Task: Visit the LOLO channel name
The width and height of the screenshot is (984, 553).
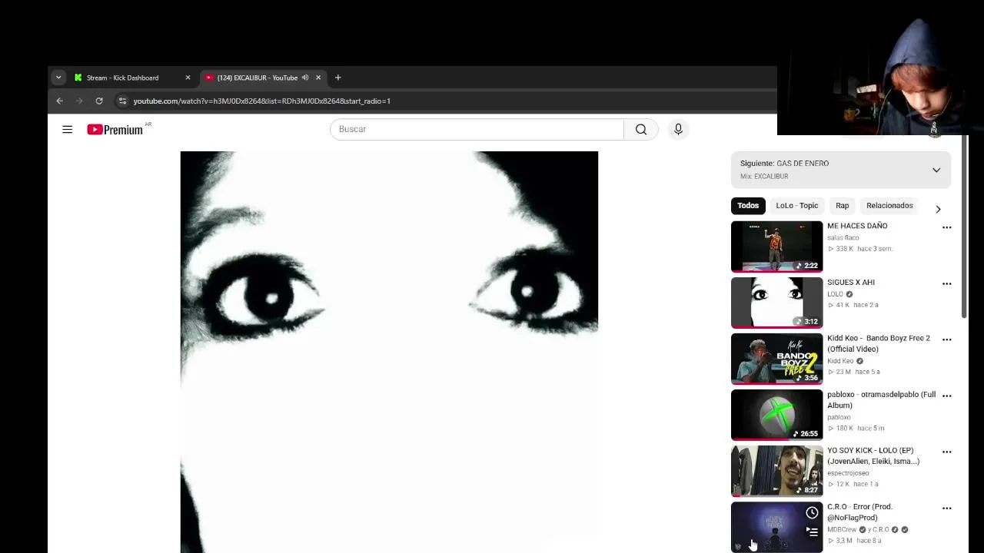Action: (835, 294)
